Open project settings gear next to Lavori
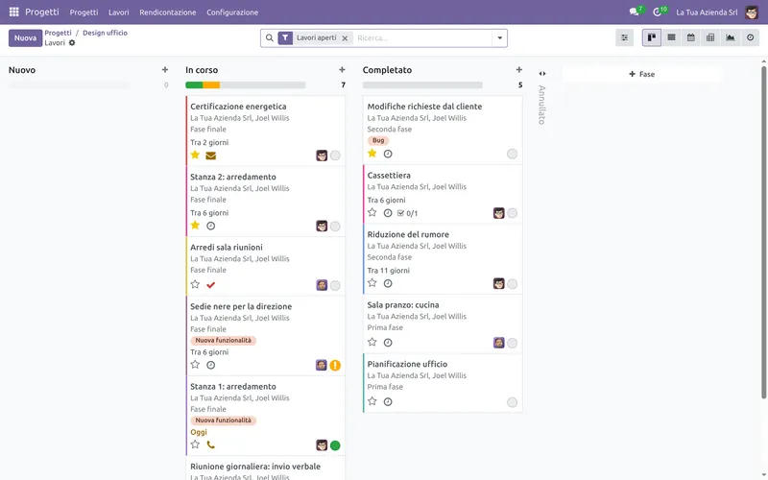This screenshot has height=480, width=768. [x=72, y=43]
